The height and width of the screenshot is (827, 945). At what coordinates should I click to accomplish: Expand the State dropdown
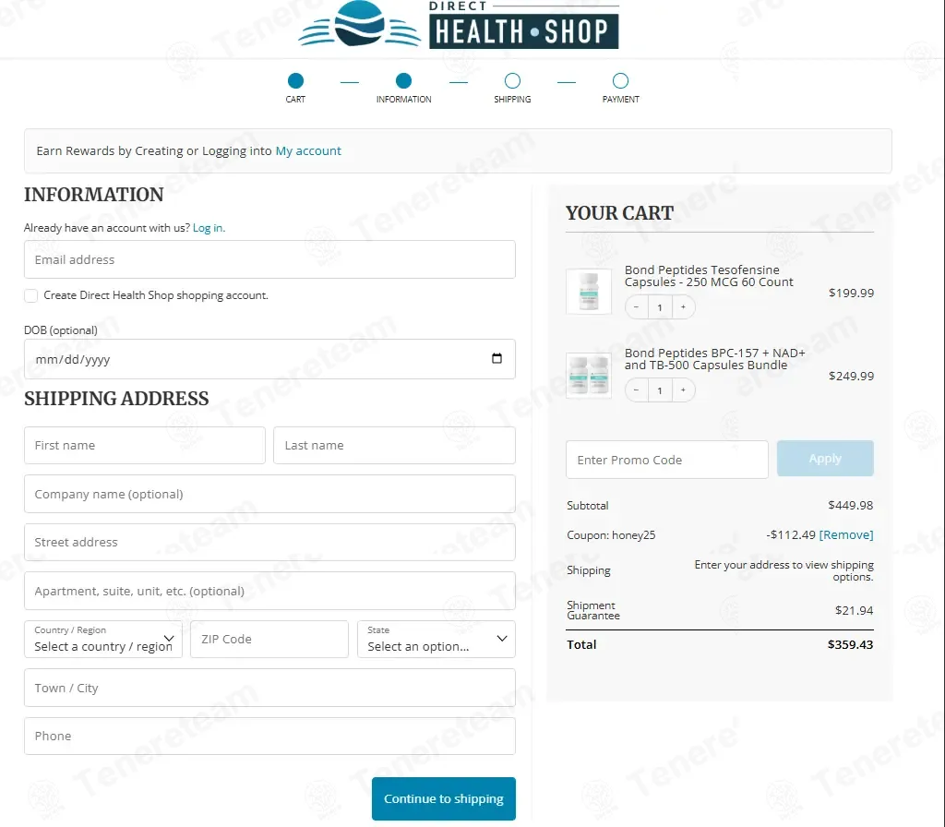[x=437, y=640]
